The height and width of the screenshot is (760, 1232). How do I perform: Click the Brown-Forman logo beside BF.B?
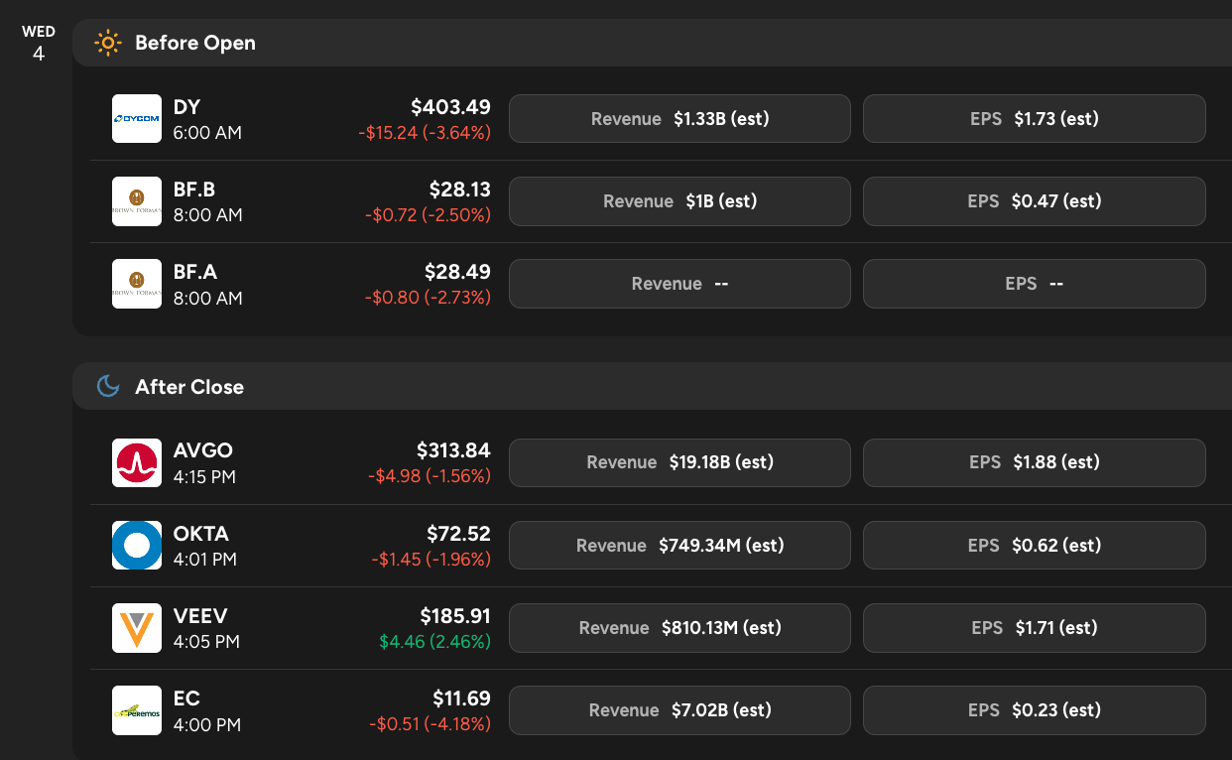137,201
